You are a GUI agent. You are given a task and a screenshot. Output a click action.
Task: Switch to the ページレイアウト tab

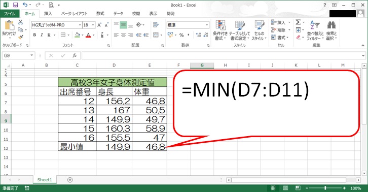[x=74, y=14]
